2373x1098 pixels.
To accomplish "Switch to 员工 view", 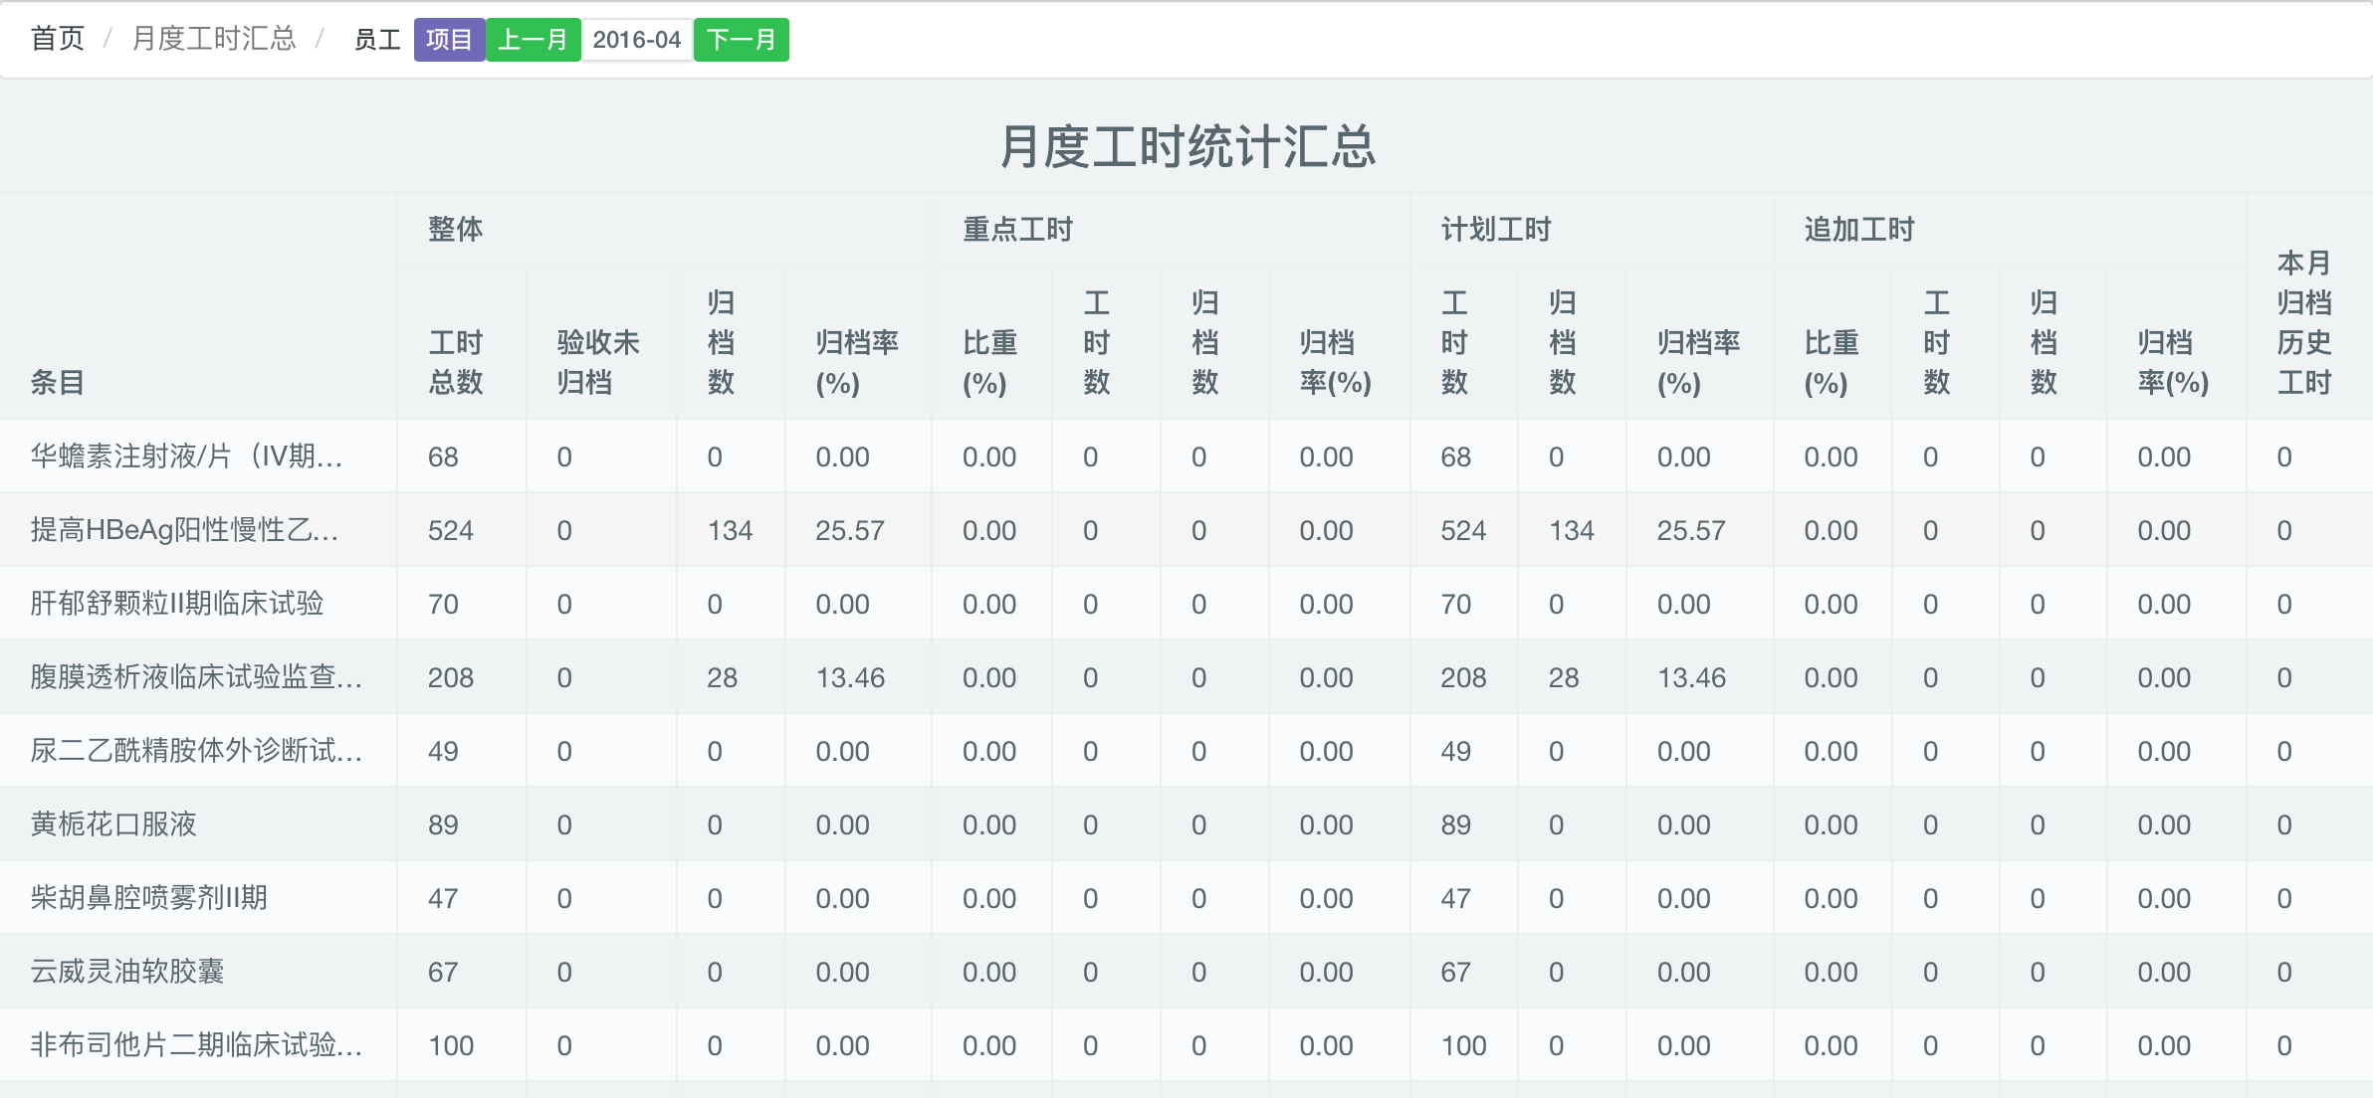I will coord(377,40).
